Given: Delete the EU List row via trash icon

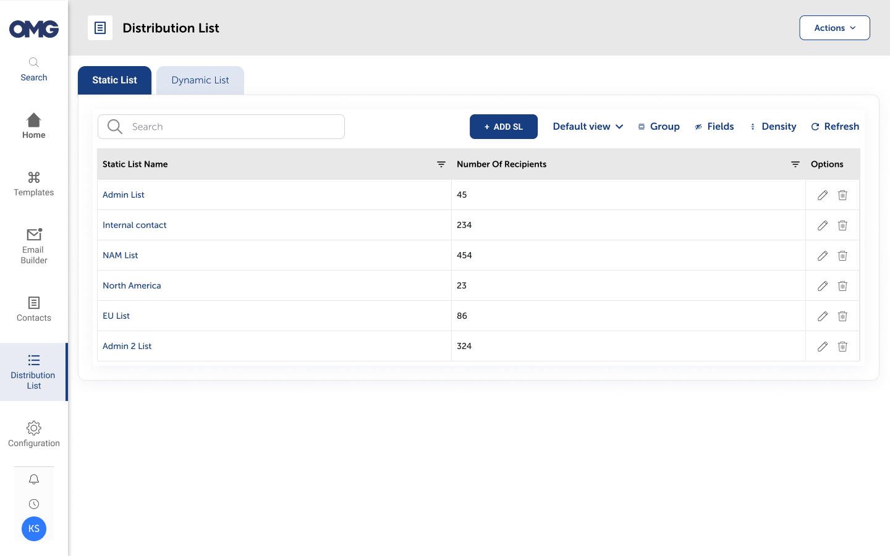Looking at the screenshot, I should click(x=842, y=316).
